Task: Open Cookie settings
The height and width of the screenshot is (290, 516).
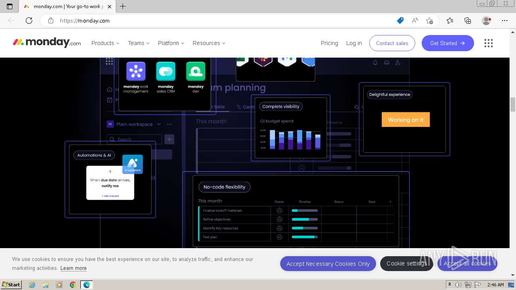Action: [x=407, y=263]
